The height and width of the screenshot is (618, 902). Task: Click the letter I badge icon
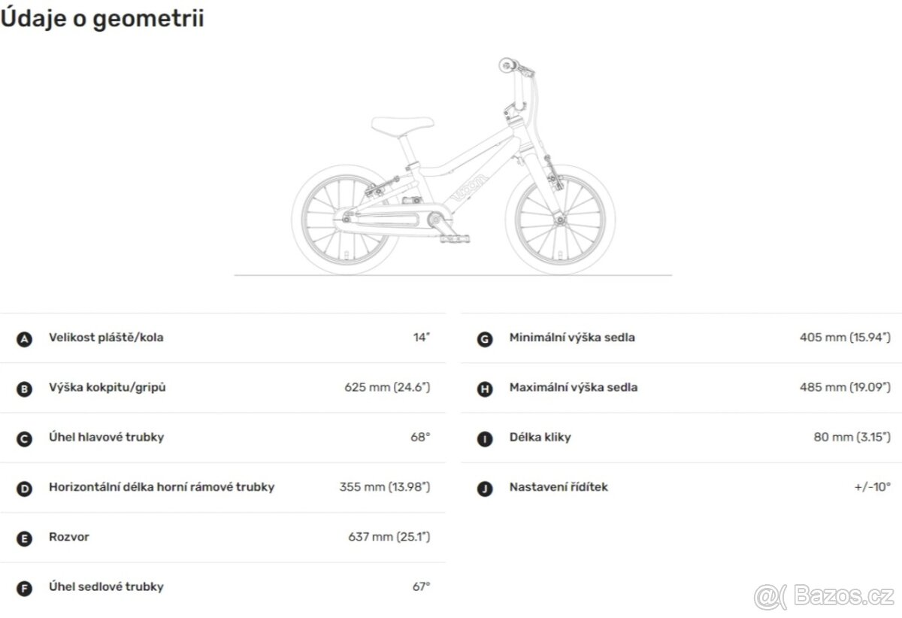485,439
